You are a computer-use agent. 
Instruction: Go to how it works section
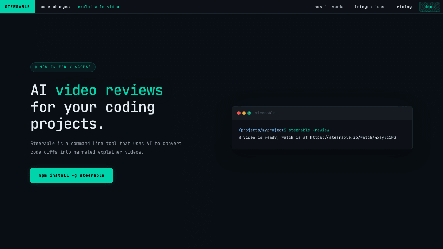(329, 7)
